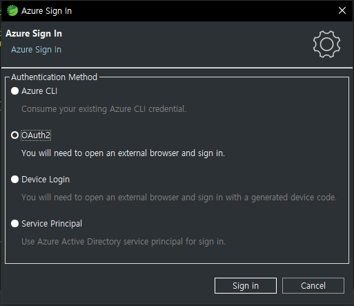Screen dimensions: 354x306
Task: Click the Device Login label text
Action: click(46, 180)
